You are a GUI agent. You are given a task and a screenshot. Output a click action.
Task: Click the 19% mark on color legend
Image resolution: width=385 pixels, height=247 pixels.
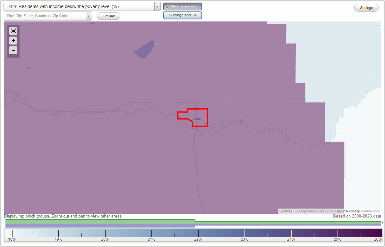coord(58,239)
